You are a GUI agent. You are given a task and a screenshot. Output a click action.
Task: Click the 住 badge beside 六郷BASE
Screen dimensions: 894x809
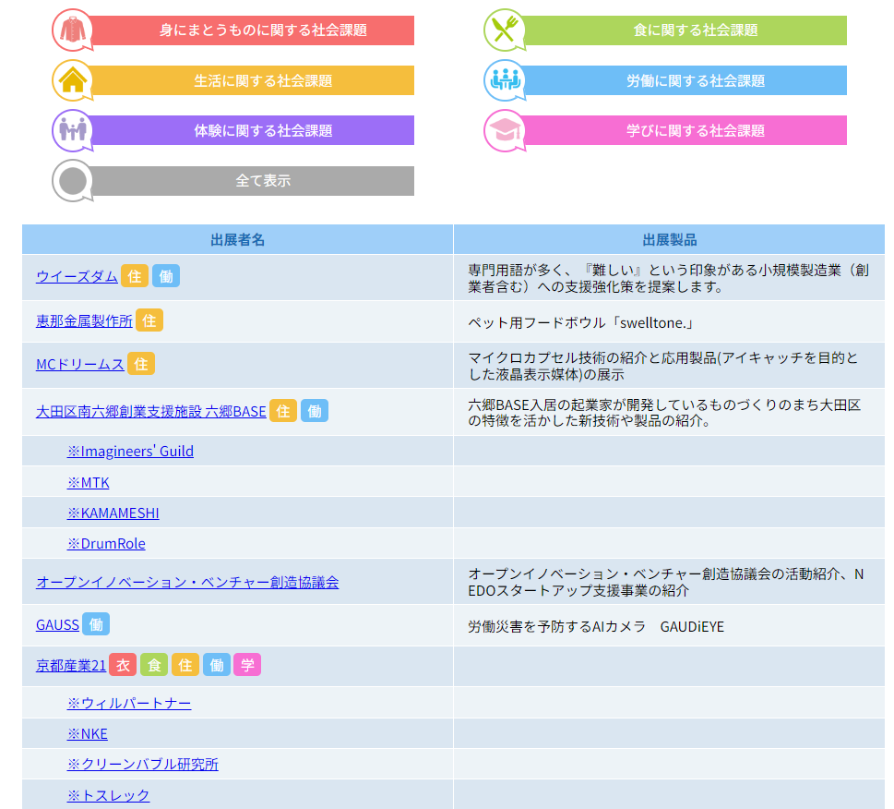click(283, 411)
